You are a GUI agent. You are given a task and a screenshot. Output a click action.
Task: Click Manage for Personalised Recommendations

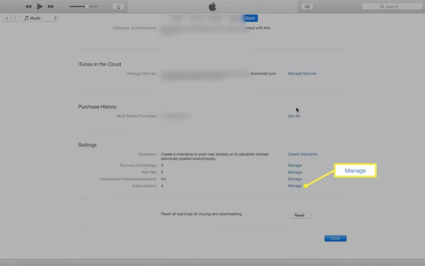click(295, 179)
